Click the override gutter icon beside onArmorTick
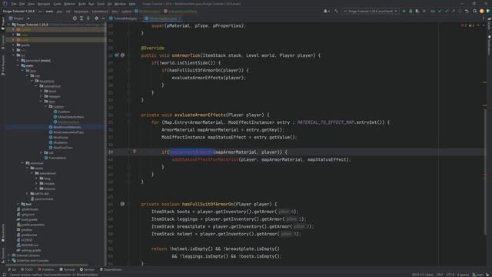Viewport: 492px width, 277px height. pos(116,55)
